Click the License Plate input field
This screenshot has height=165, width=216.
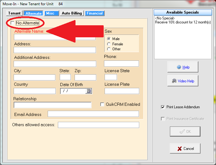(122, 91)
